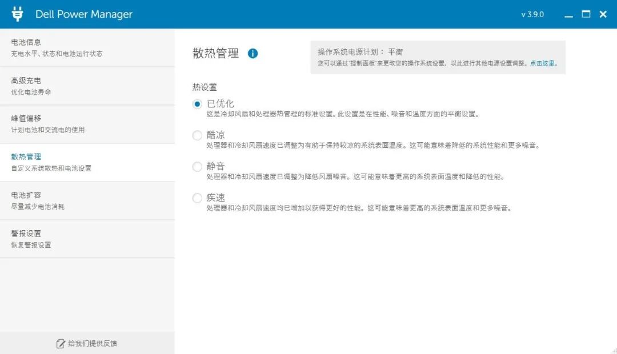
Task: Go to the 散热管理 section
Action: point(87,163)
